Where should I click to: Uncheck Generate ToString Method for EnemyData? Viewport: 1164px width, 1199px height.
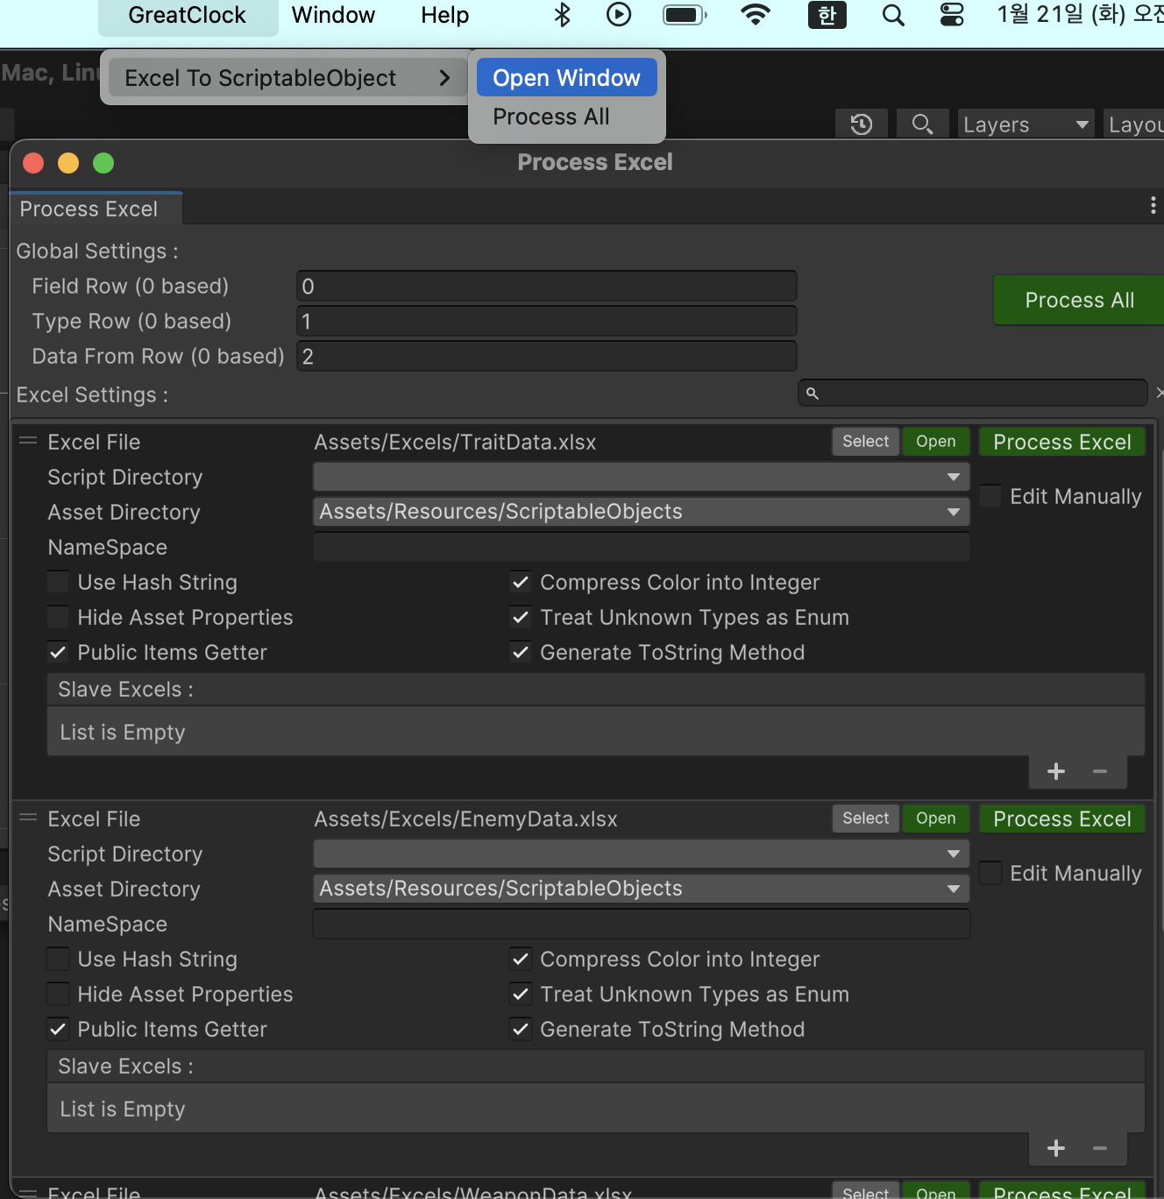pyautogui.click(x=521, y=1029)
